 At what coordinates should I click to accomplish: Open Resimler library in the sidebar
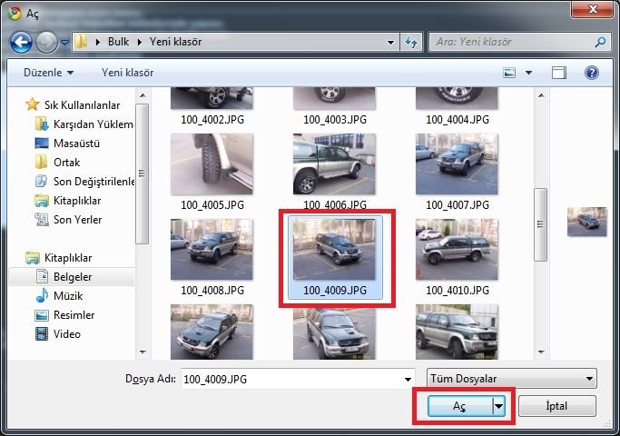tap(74, 315)
